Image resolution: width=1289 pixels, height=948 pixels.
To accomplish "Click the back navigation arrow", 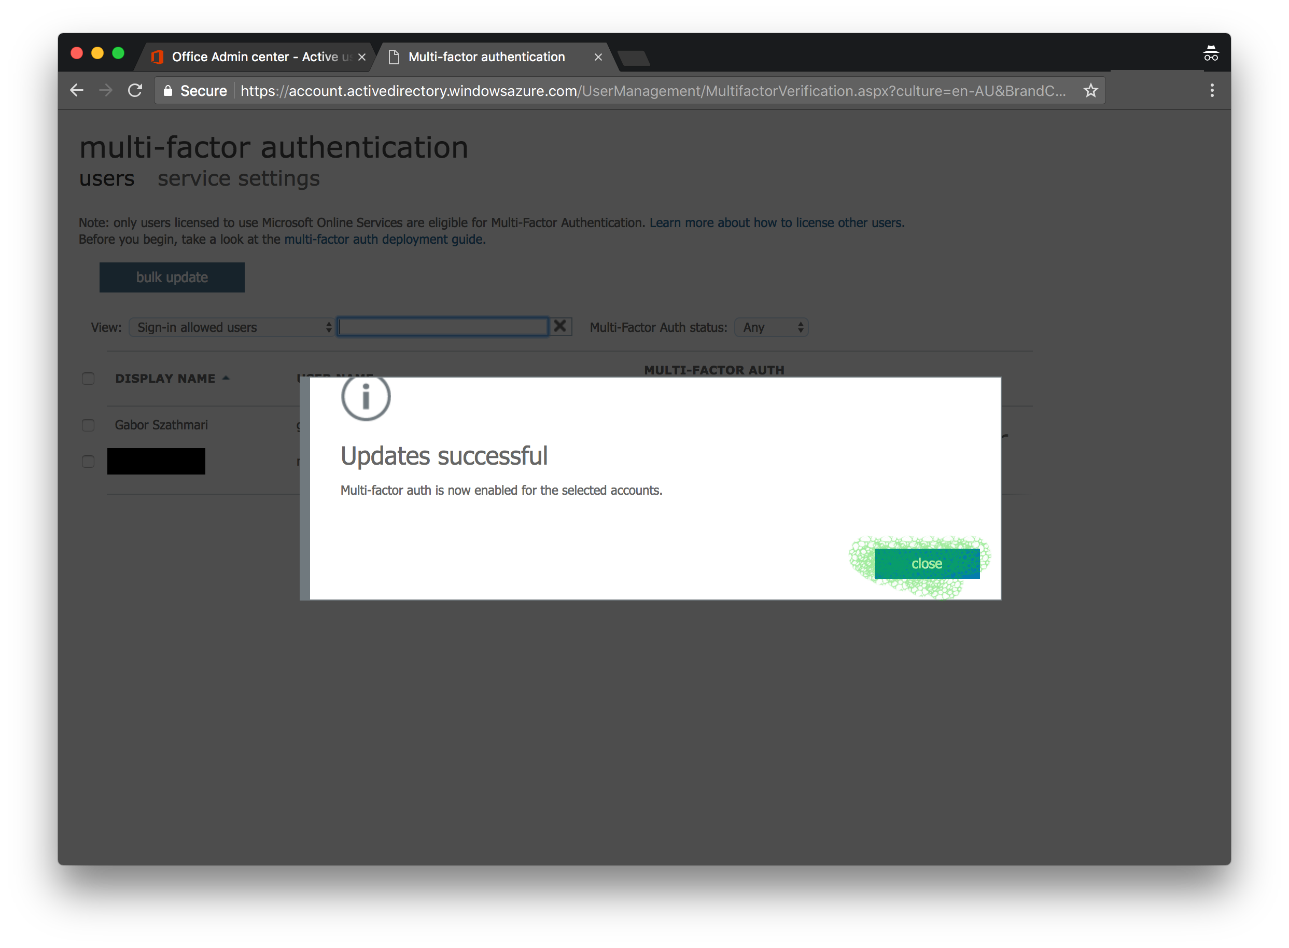I will pyautogui.click(x=79, y=91).
